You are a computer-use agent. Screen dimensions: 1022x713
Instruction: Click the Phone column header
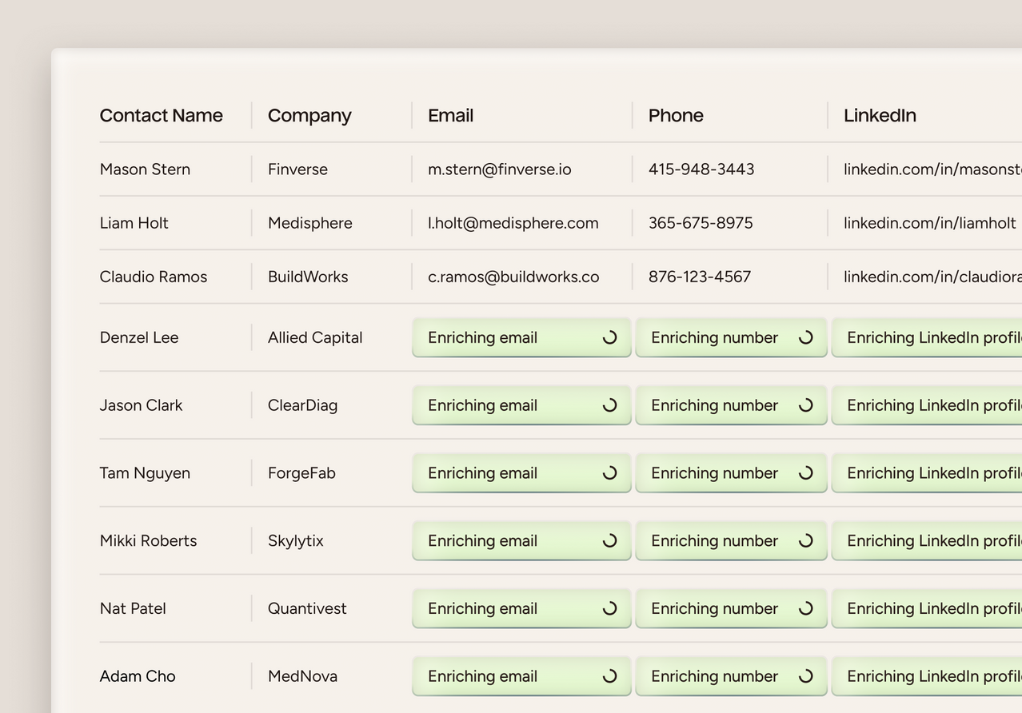(x=676, y=115)
